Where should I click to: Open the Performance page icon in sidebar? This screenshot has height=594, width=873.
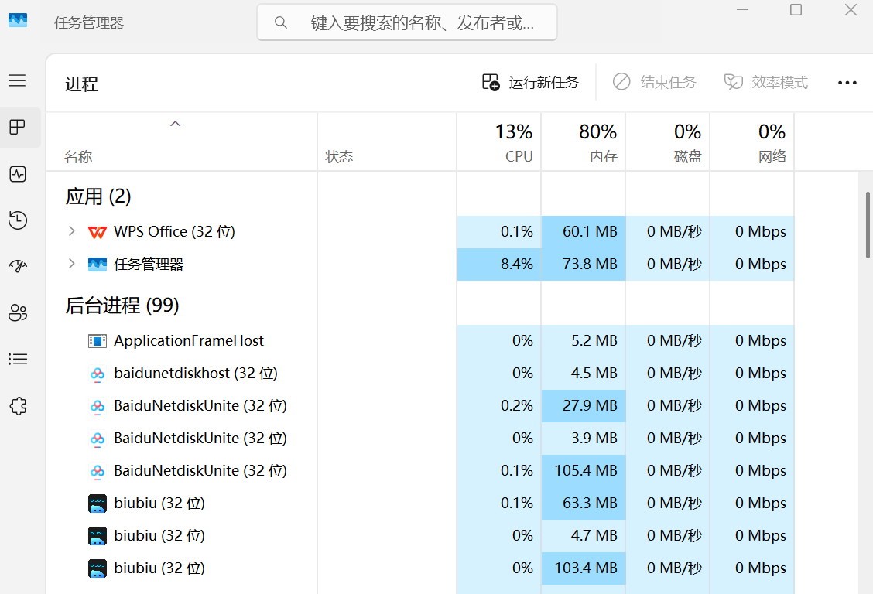pyautogui.click(x=18, y=174)
